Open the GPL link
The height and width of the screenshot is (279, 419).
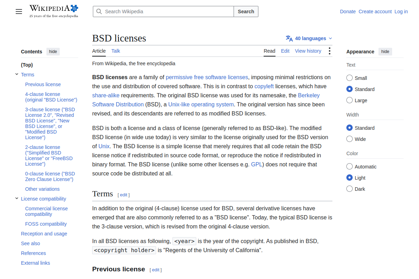click(257, 164)
